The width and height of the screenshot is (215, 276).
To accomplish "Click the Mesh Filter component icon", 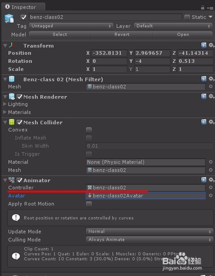I will 12,79.
